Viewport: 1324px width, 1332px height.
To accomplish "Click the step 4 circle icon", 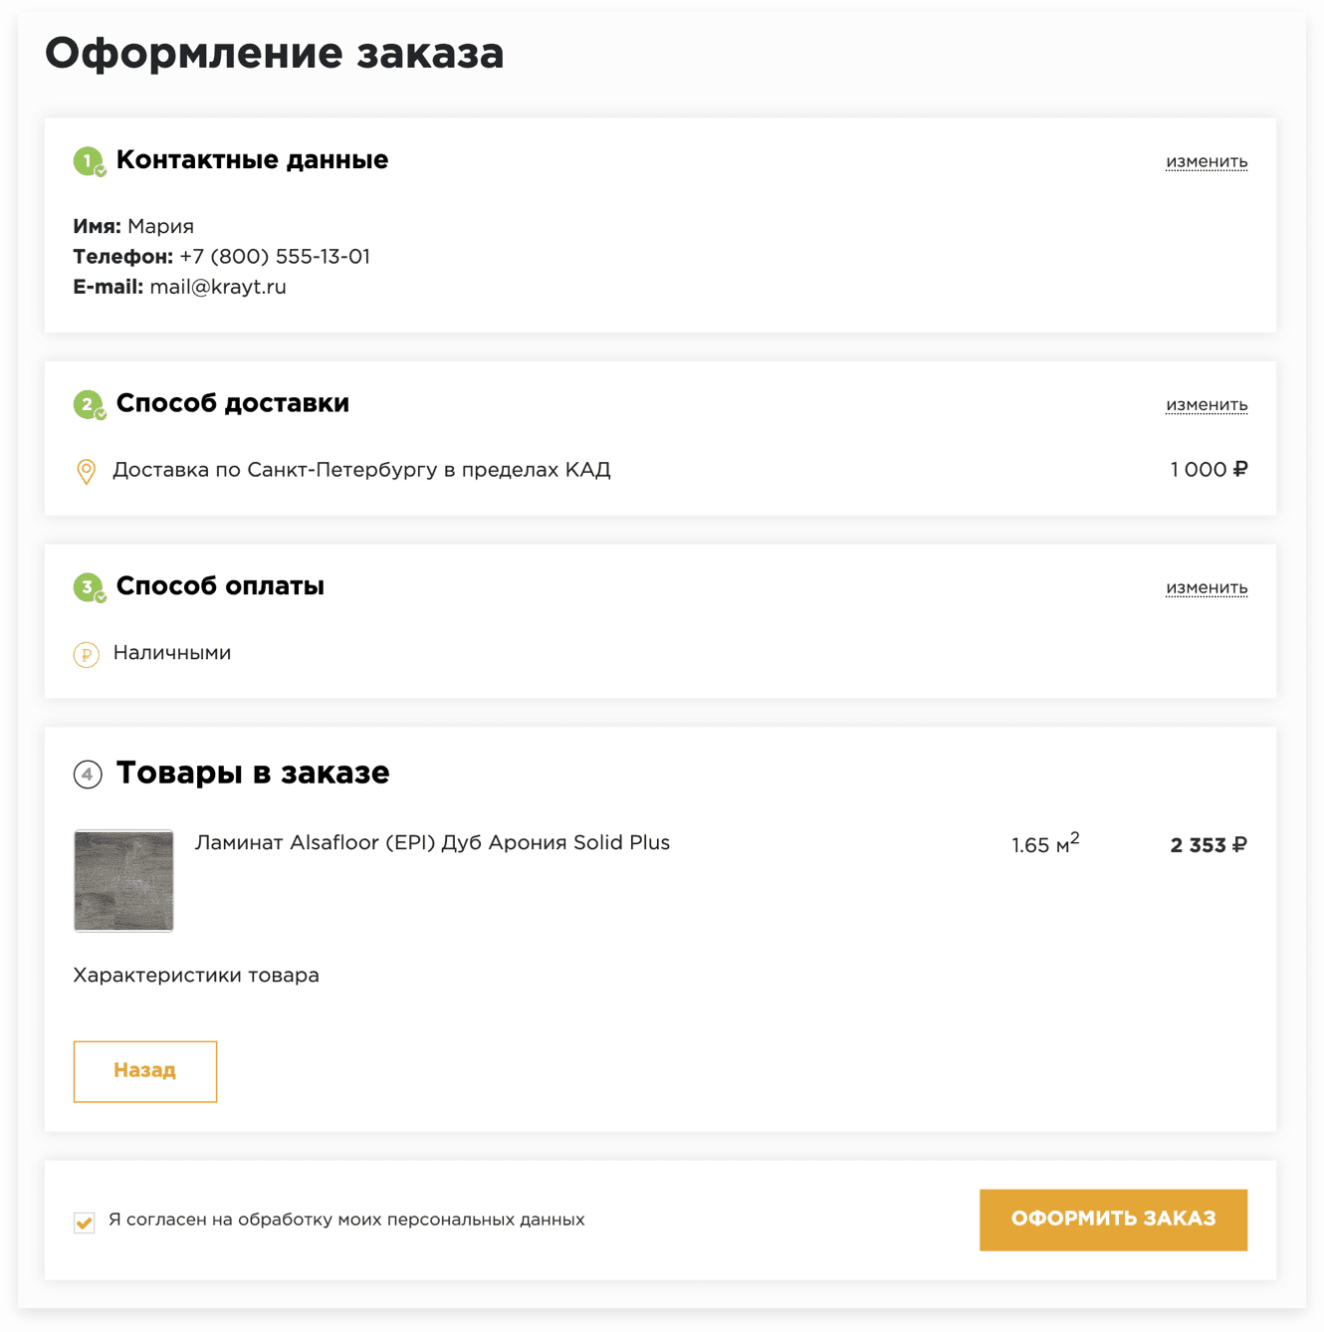I will 88,774.
